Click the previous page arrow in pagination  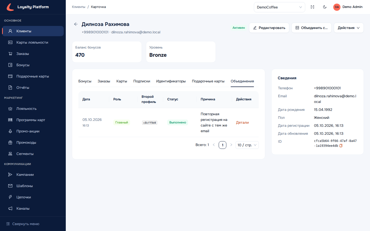coord(214,145)
